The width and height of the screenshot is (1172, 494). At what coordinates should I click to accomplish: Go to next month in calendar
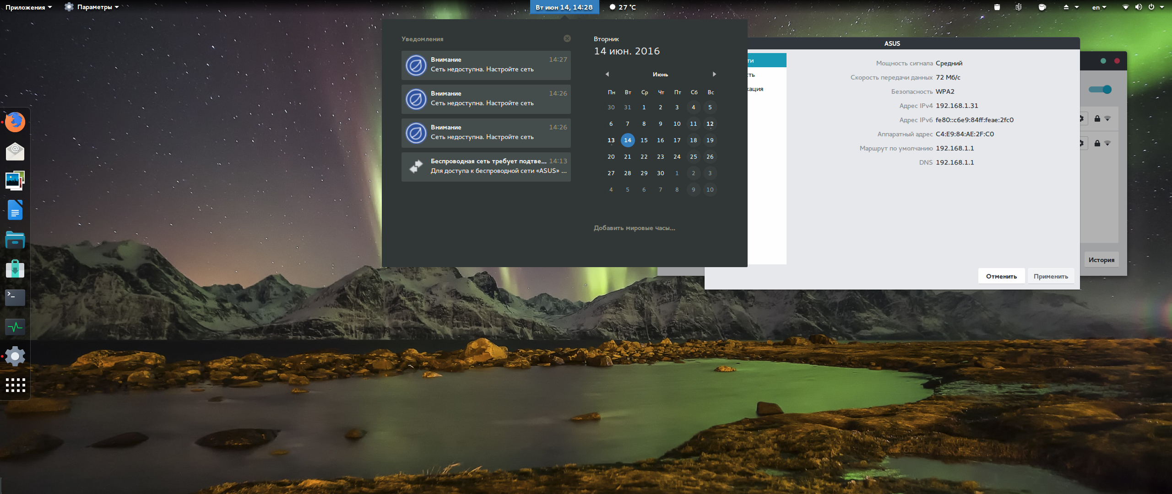coord(714,74)
